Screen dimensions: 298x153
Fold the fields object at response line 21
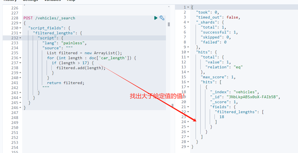pyautogui.click(x=188, y=107)
